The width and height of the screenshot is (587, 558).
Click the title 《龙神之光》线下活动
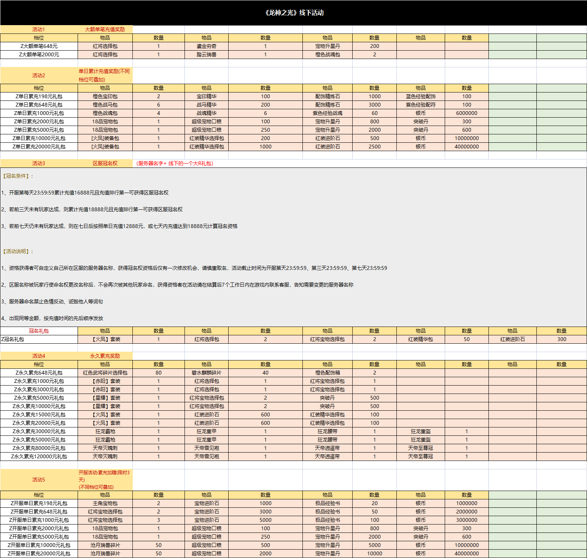(294, 13)
